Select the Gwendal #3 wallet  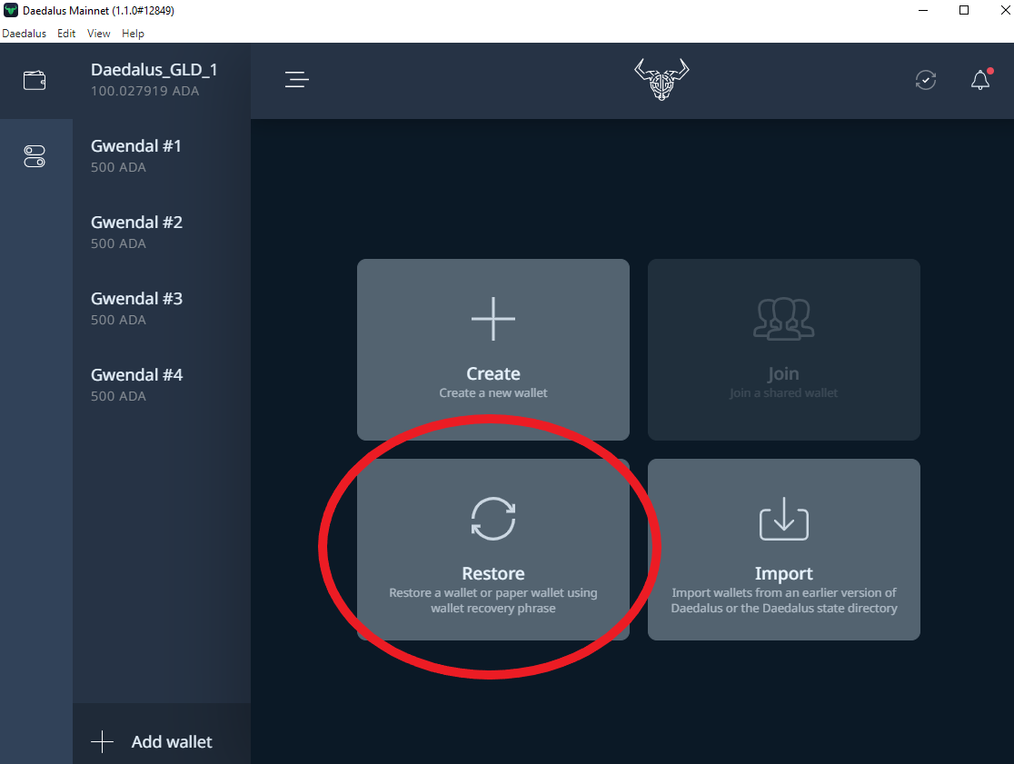tap(162, 309)
